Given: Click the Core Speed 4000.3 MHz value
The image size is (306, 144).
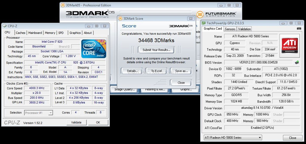Looking at the screenshot, I should tap(37, 88).
